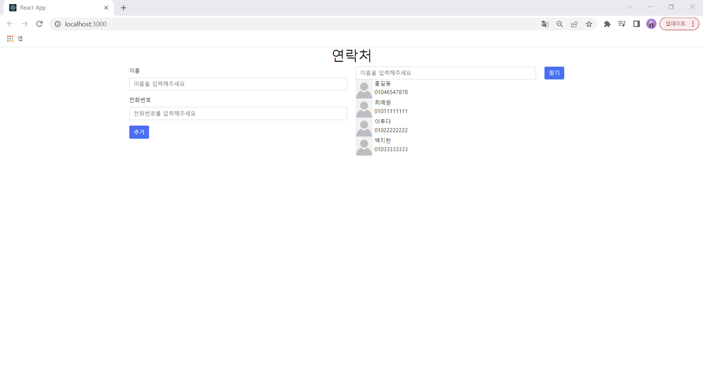Open the Google Translate page icon
The width and height of the screenshot is (703, 369).
545,24
